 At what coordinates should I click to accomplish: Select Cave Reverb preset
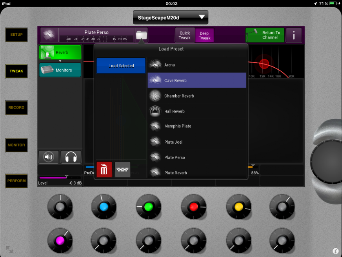click(x=197, y=80)
